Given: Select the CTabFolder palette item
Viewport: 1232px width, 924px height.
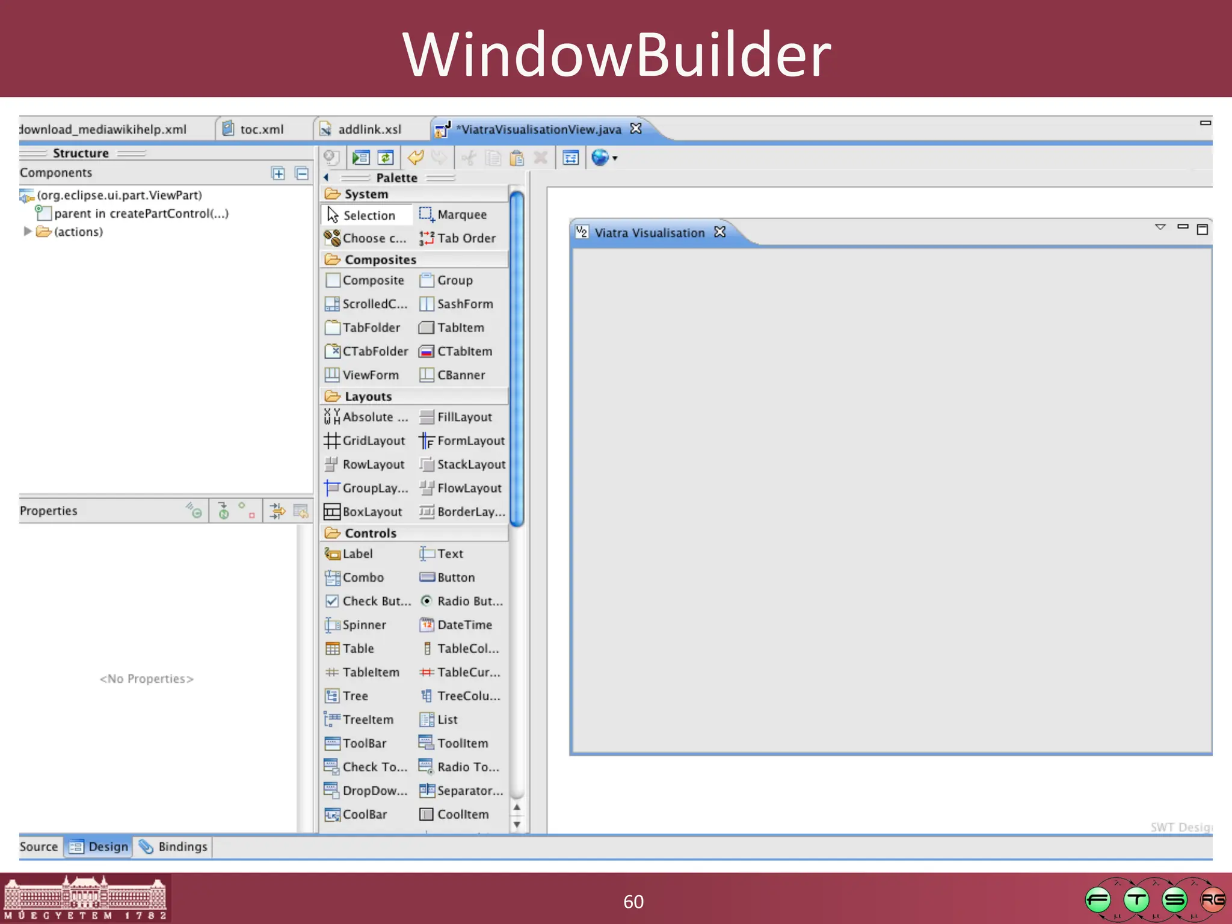Looking at the screenshot, I should pyautogui.click(x=366, y=351).
